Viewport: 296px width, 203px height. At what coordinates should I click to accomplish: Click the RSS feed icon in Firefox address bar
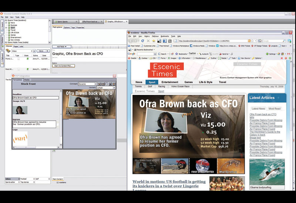[249, 41]
